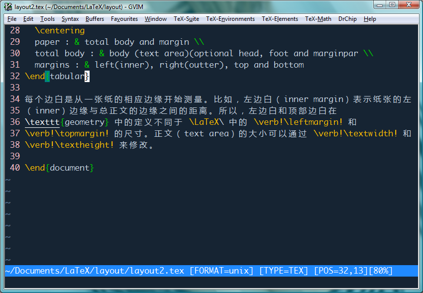423x293 pixels.
Task: Click 'marginpar' on line 30
Action: pyautogui.click(x=335, y=53)
